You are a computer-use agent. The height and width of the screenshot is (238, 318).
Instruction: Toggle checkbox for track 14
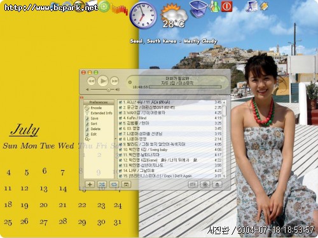[x=120, y=171]
